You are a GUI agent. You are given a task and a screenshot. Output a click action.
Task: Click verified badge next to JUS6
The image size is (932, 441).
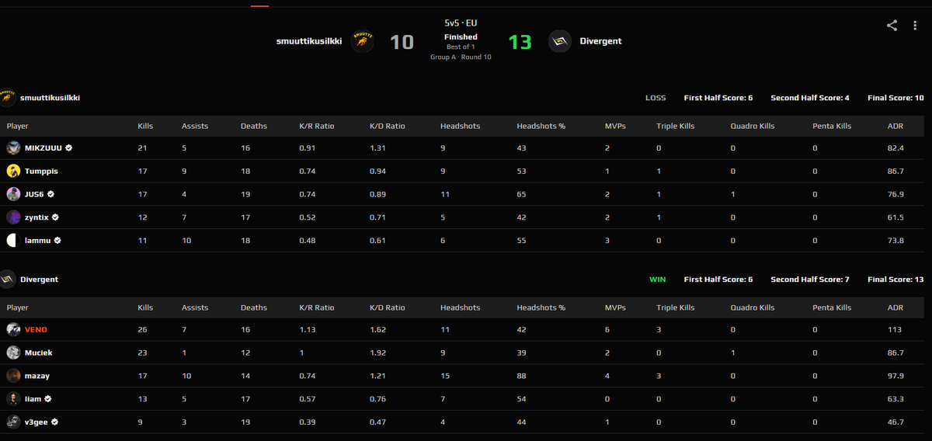(x=51, y=194)
